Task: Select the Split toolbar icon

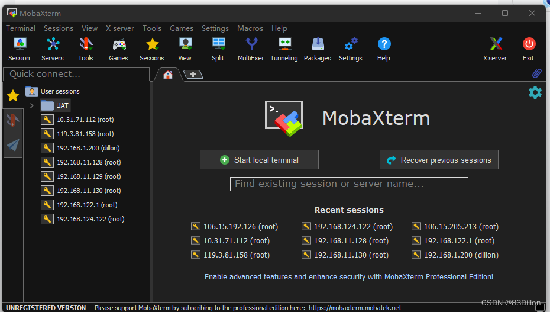Action: [218, 50]
